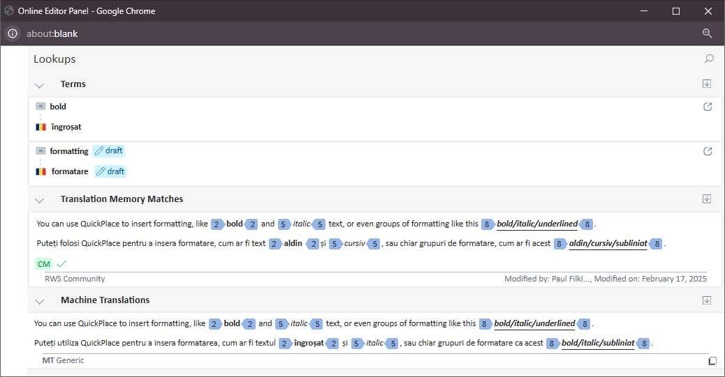Click the Terms section heading

pos(73,84)
